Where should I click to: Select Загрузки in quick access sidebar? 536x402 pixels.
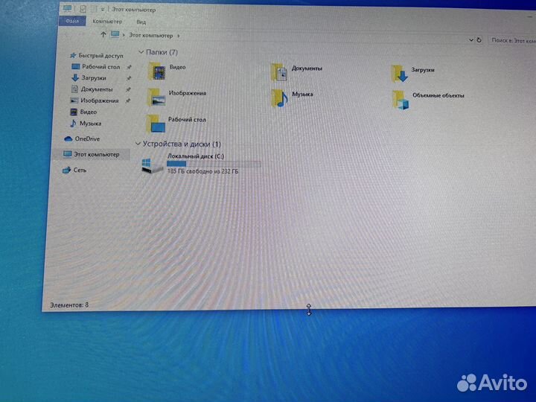coord(94,78)
